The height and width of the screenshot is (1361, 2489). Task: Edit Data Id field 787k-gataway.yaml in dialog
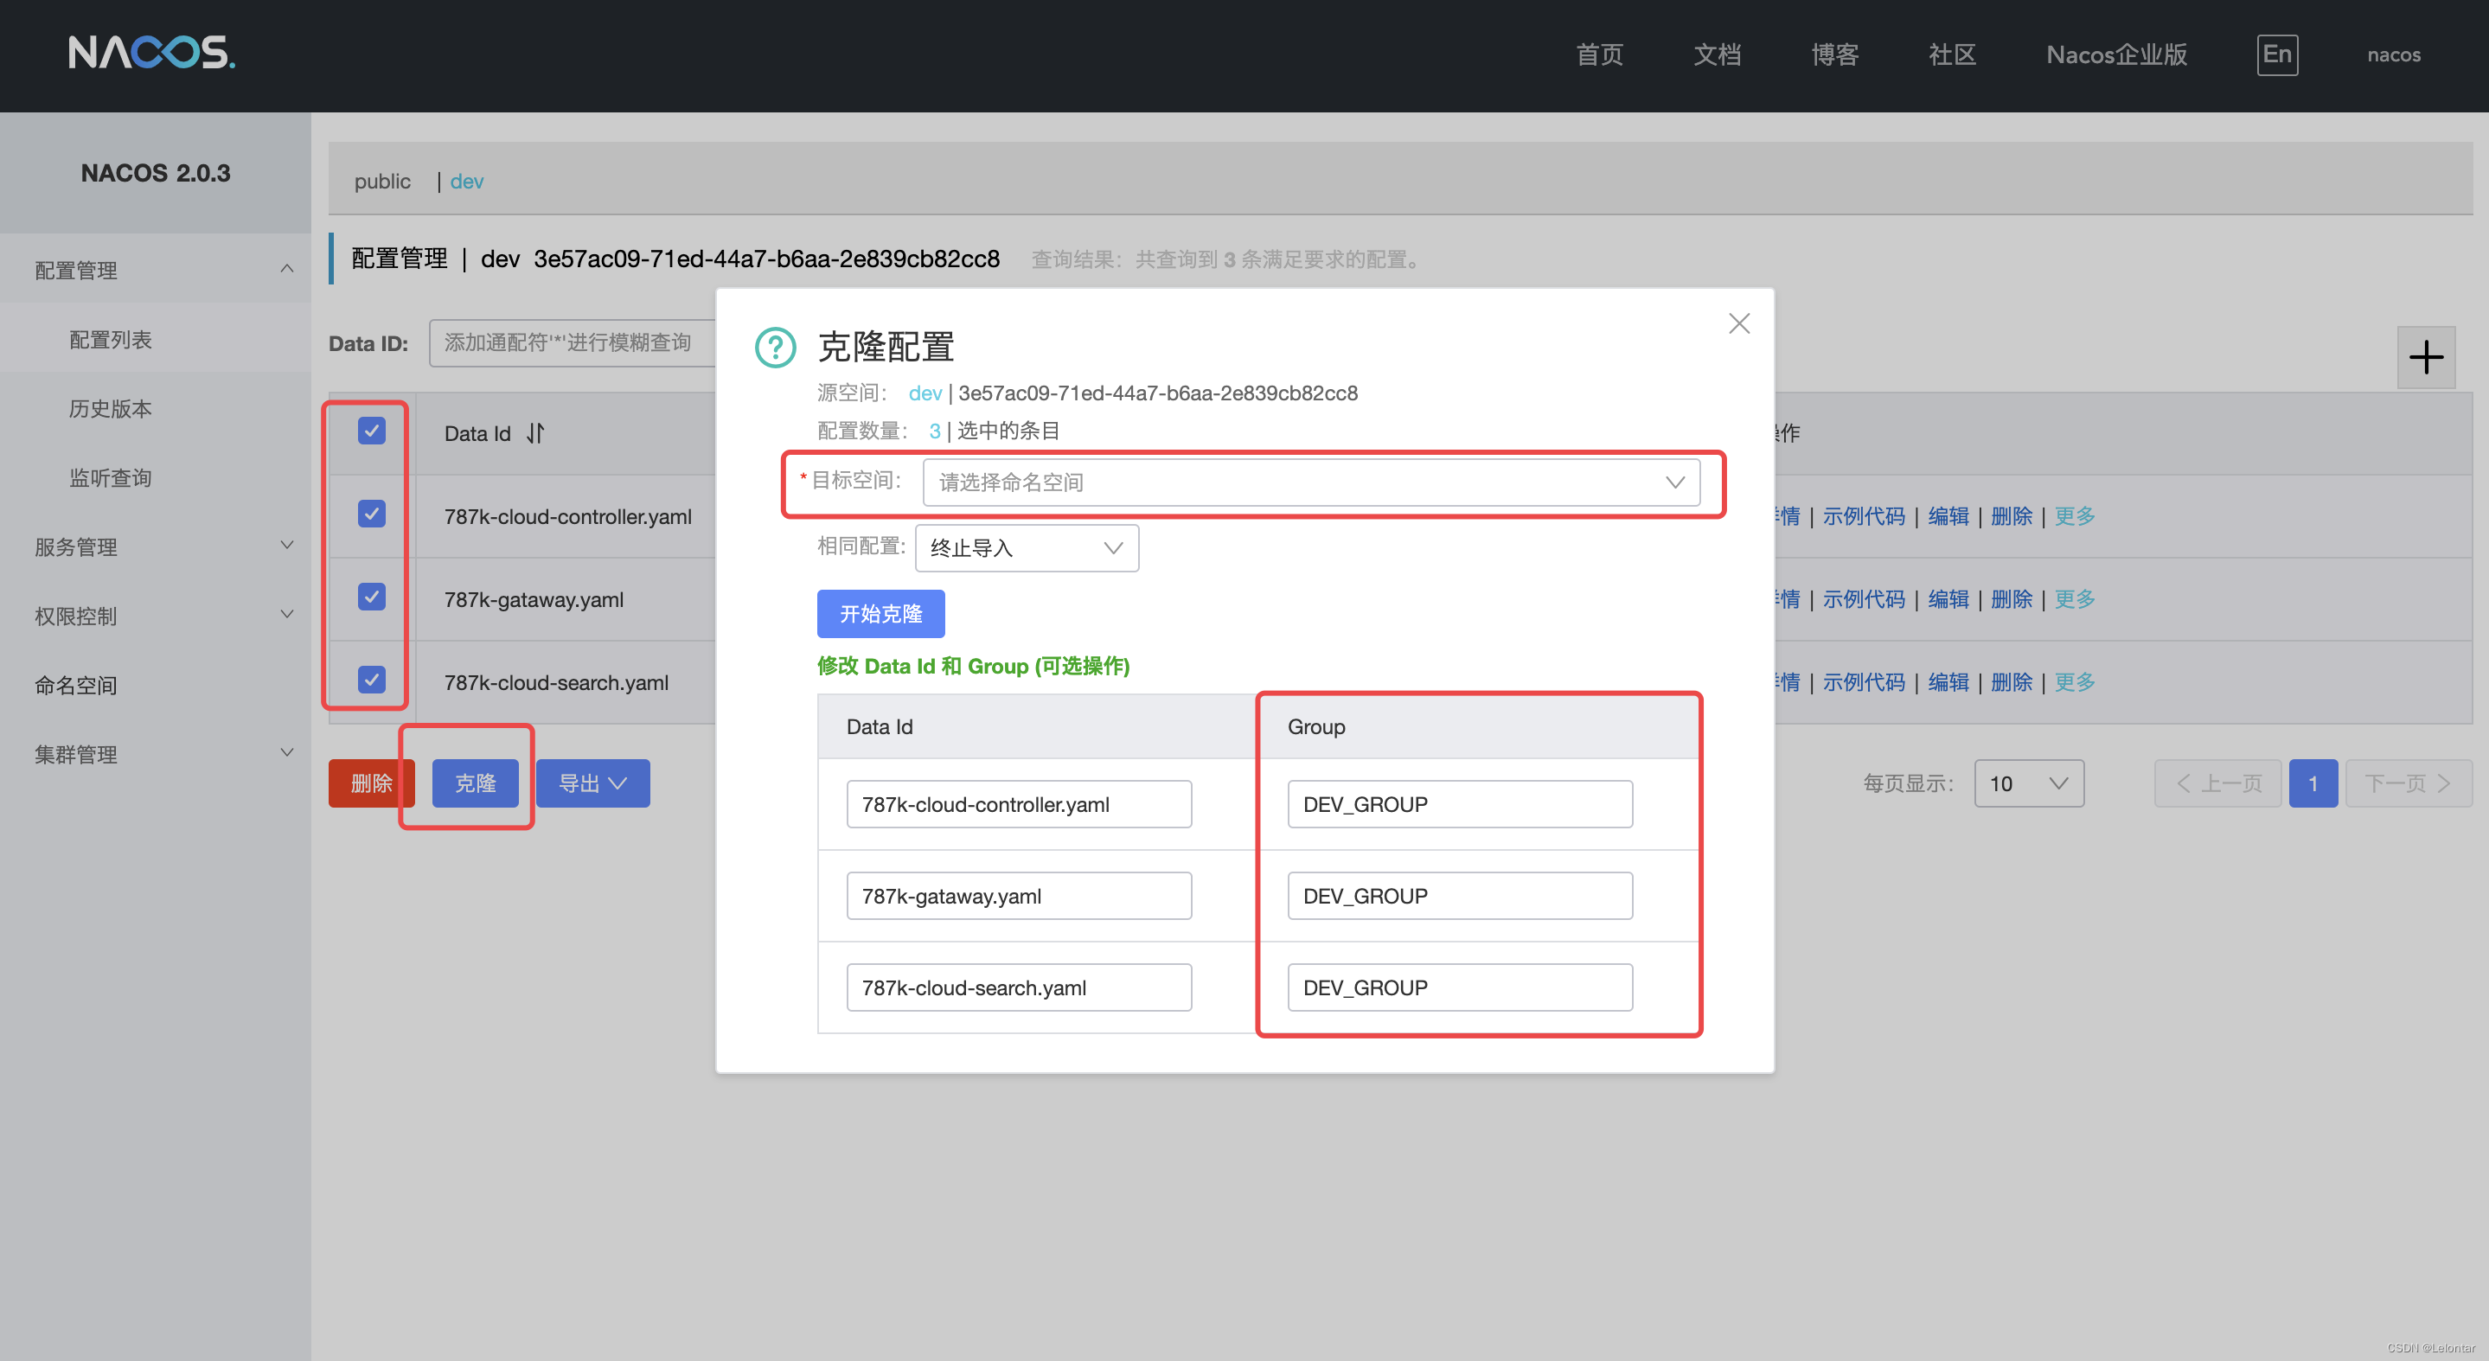pyautogui.click(x=1019, y=896)
